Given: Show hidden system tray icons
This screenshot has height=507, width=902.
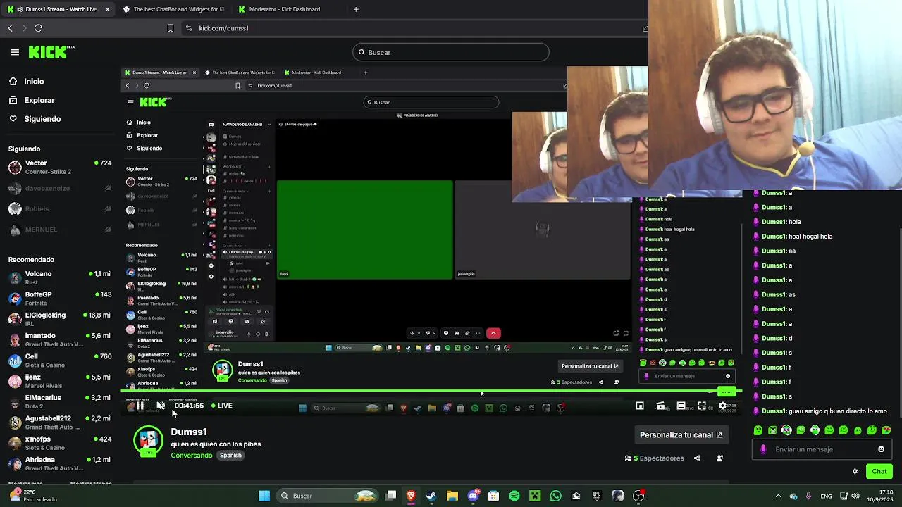Looking at the screenshot, I should 778,496.
